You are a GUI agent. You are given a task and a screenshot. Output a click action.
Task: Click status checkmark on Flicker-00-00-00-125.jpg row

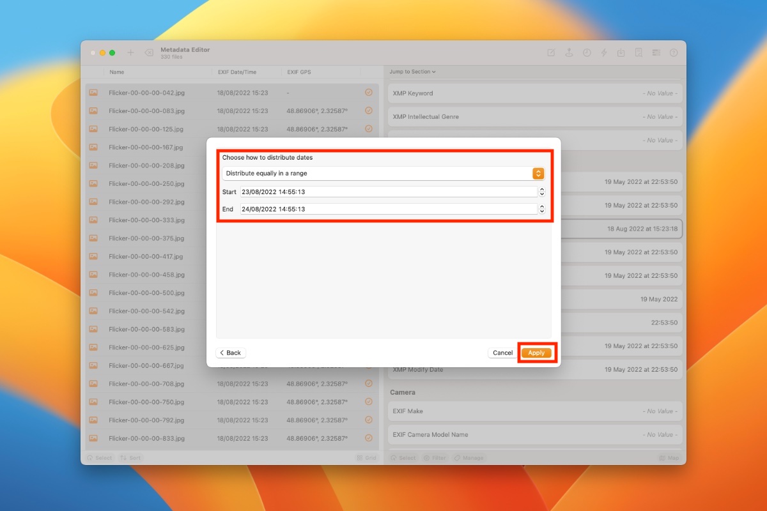click(369, 129)
